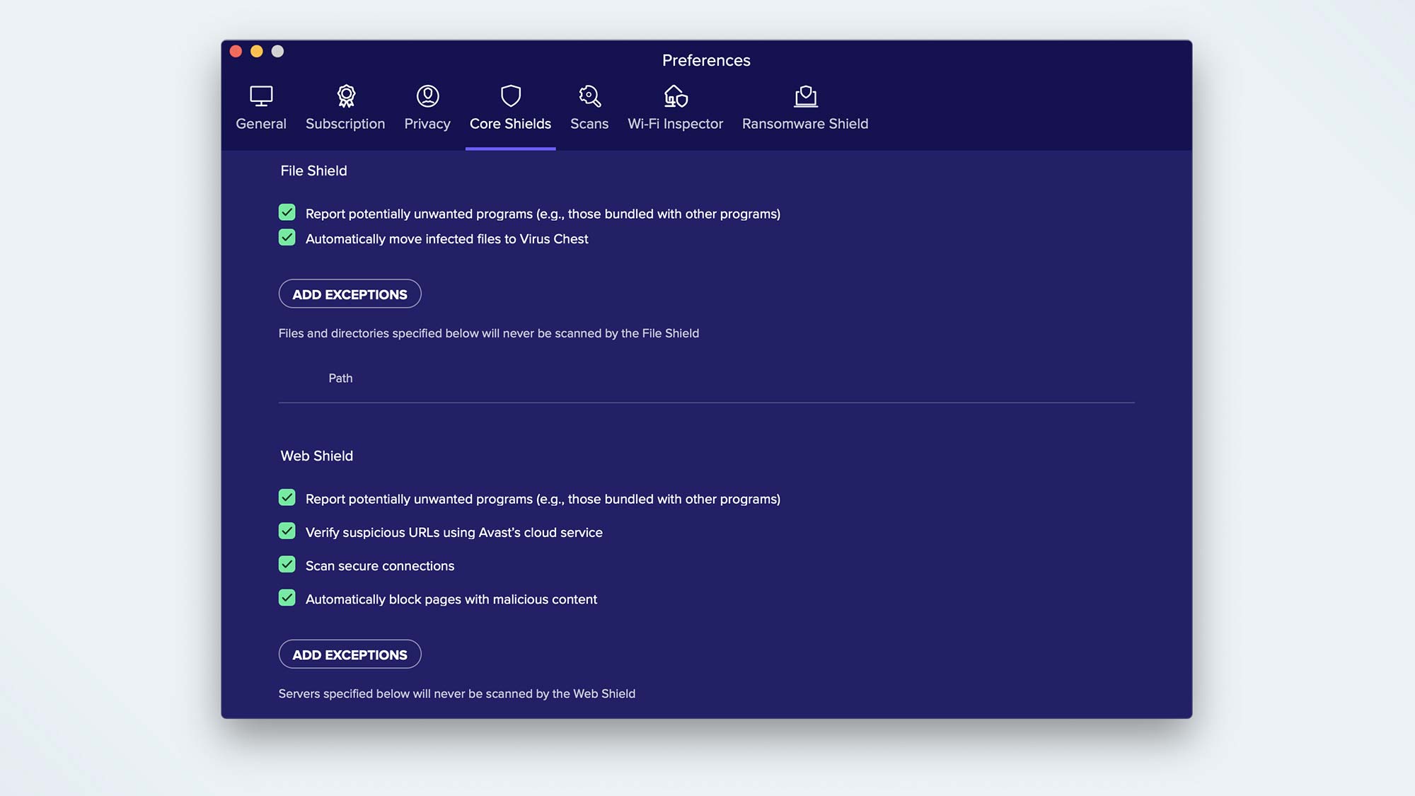Uncheck Web Shield report unwanted programs checkbox
The height and width of the screenshot is (796, 1415).
click(287, 497)
